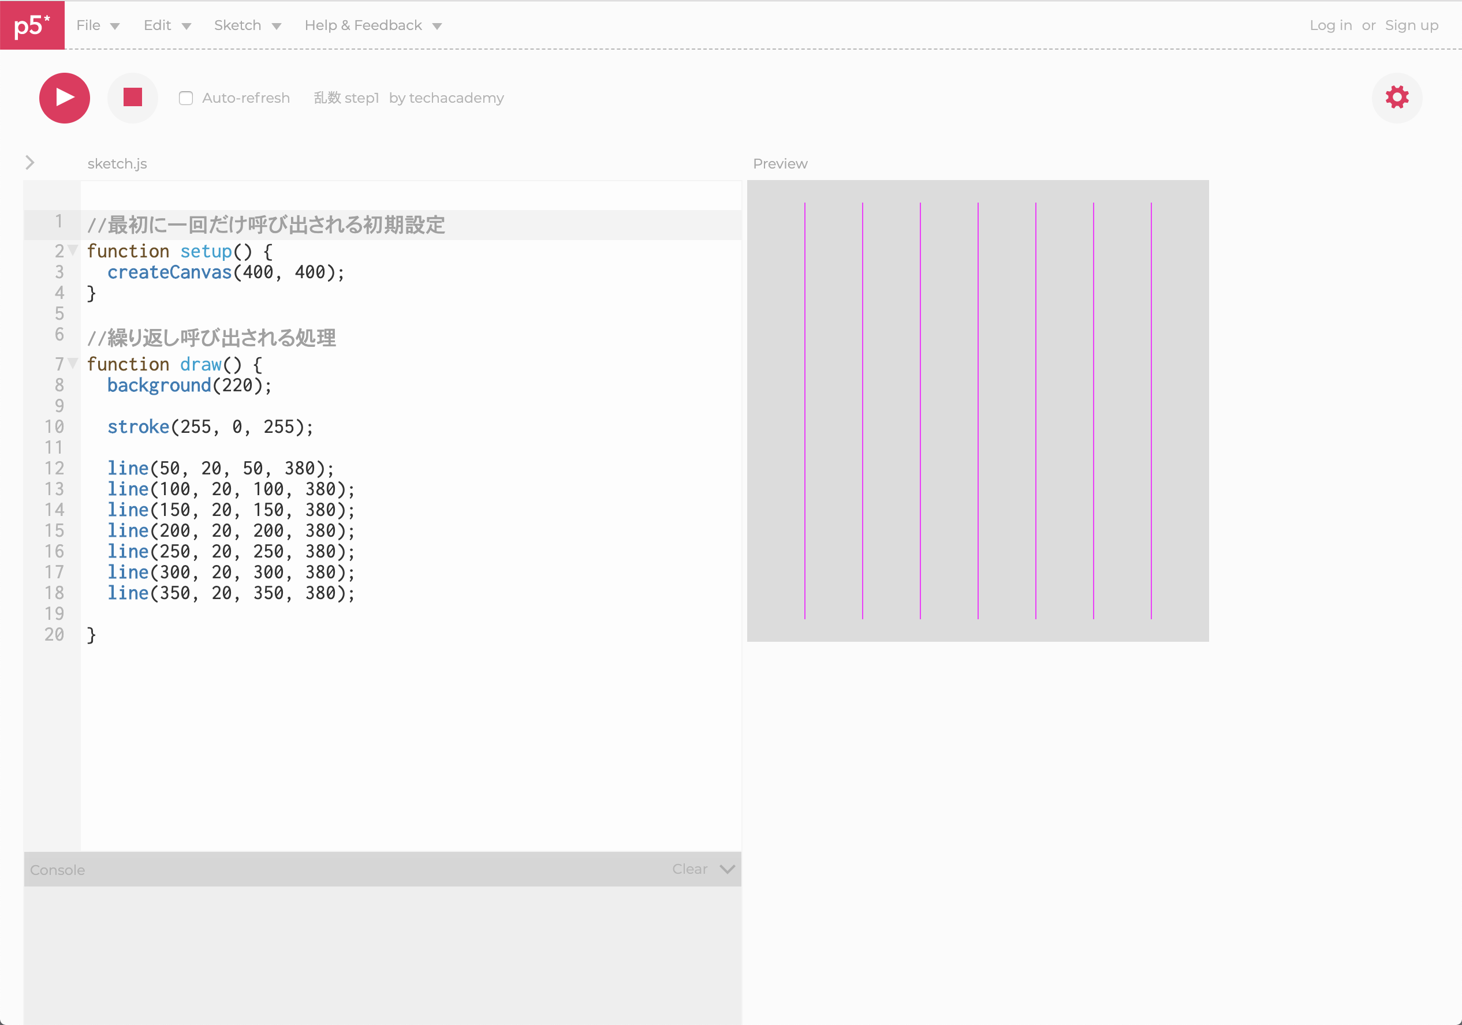The image size is (1462, 1025).
Task: Enable the Auto-refresh checkbox
Action: pos(186,98)
